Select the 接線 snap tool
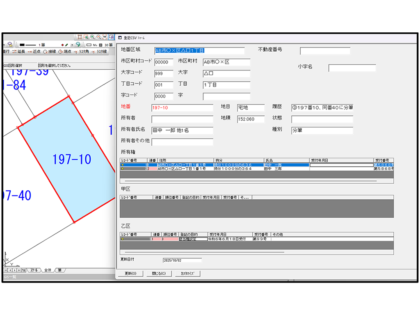The height and width of the screenshot is (315, 420). [50, 52]
